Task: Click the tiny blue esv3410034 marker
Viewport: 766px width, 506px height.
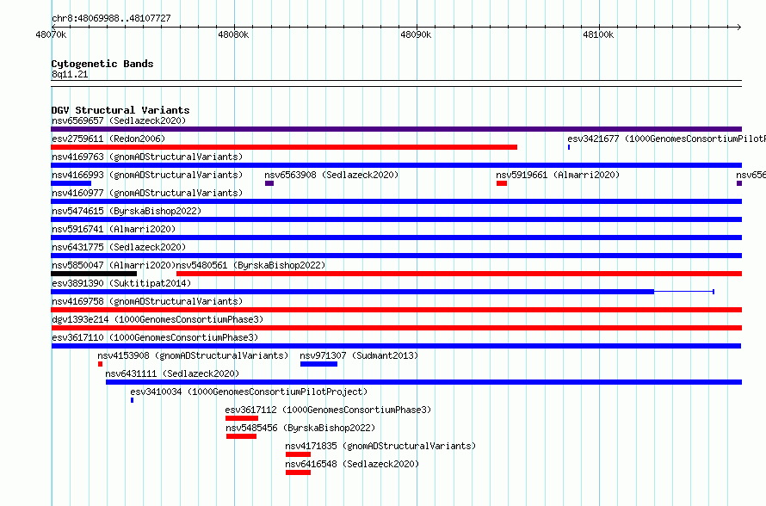Action: tap(132, 400)
